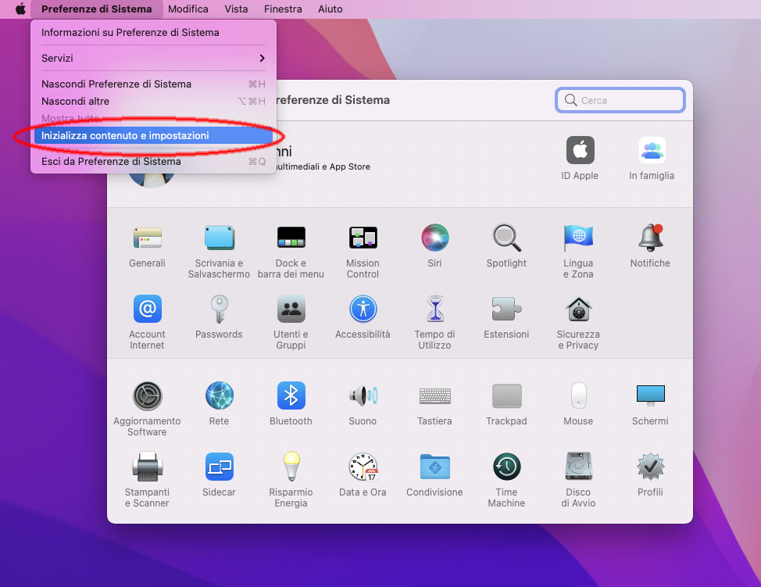
Task: Open the Schermi display settings
Action: [x=650, y=396]
